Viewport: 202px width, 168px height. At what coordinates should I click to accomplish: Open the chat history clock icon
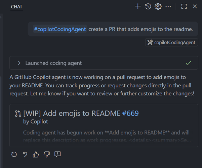(x=148, y=6)
